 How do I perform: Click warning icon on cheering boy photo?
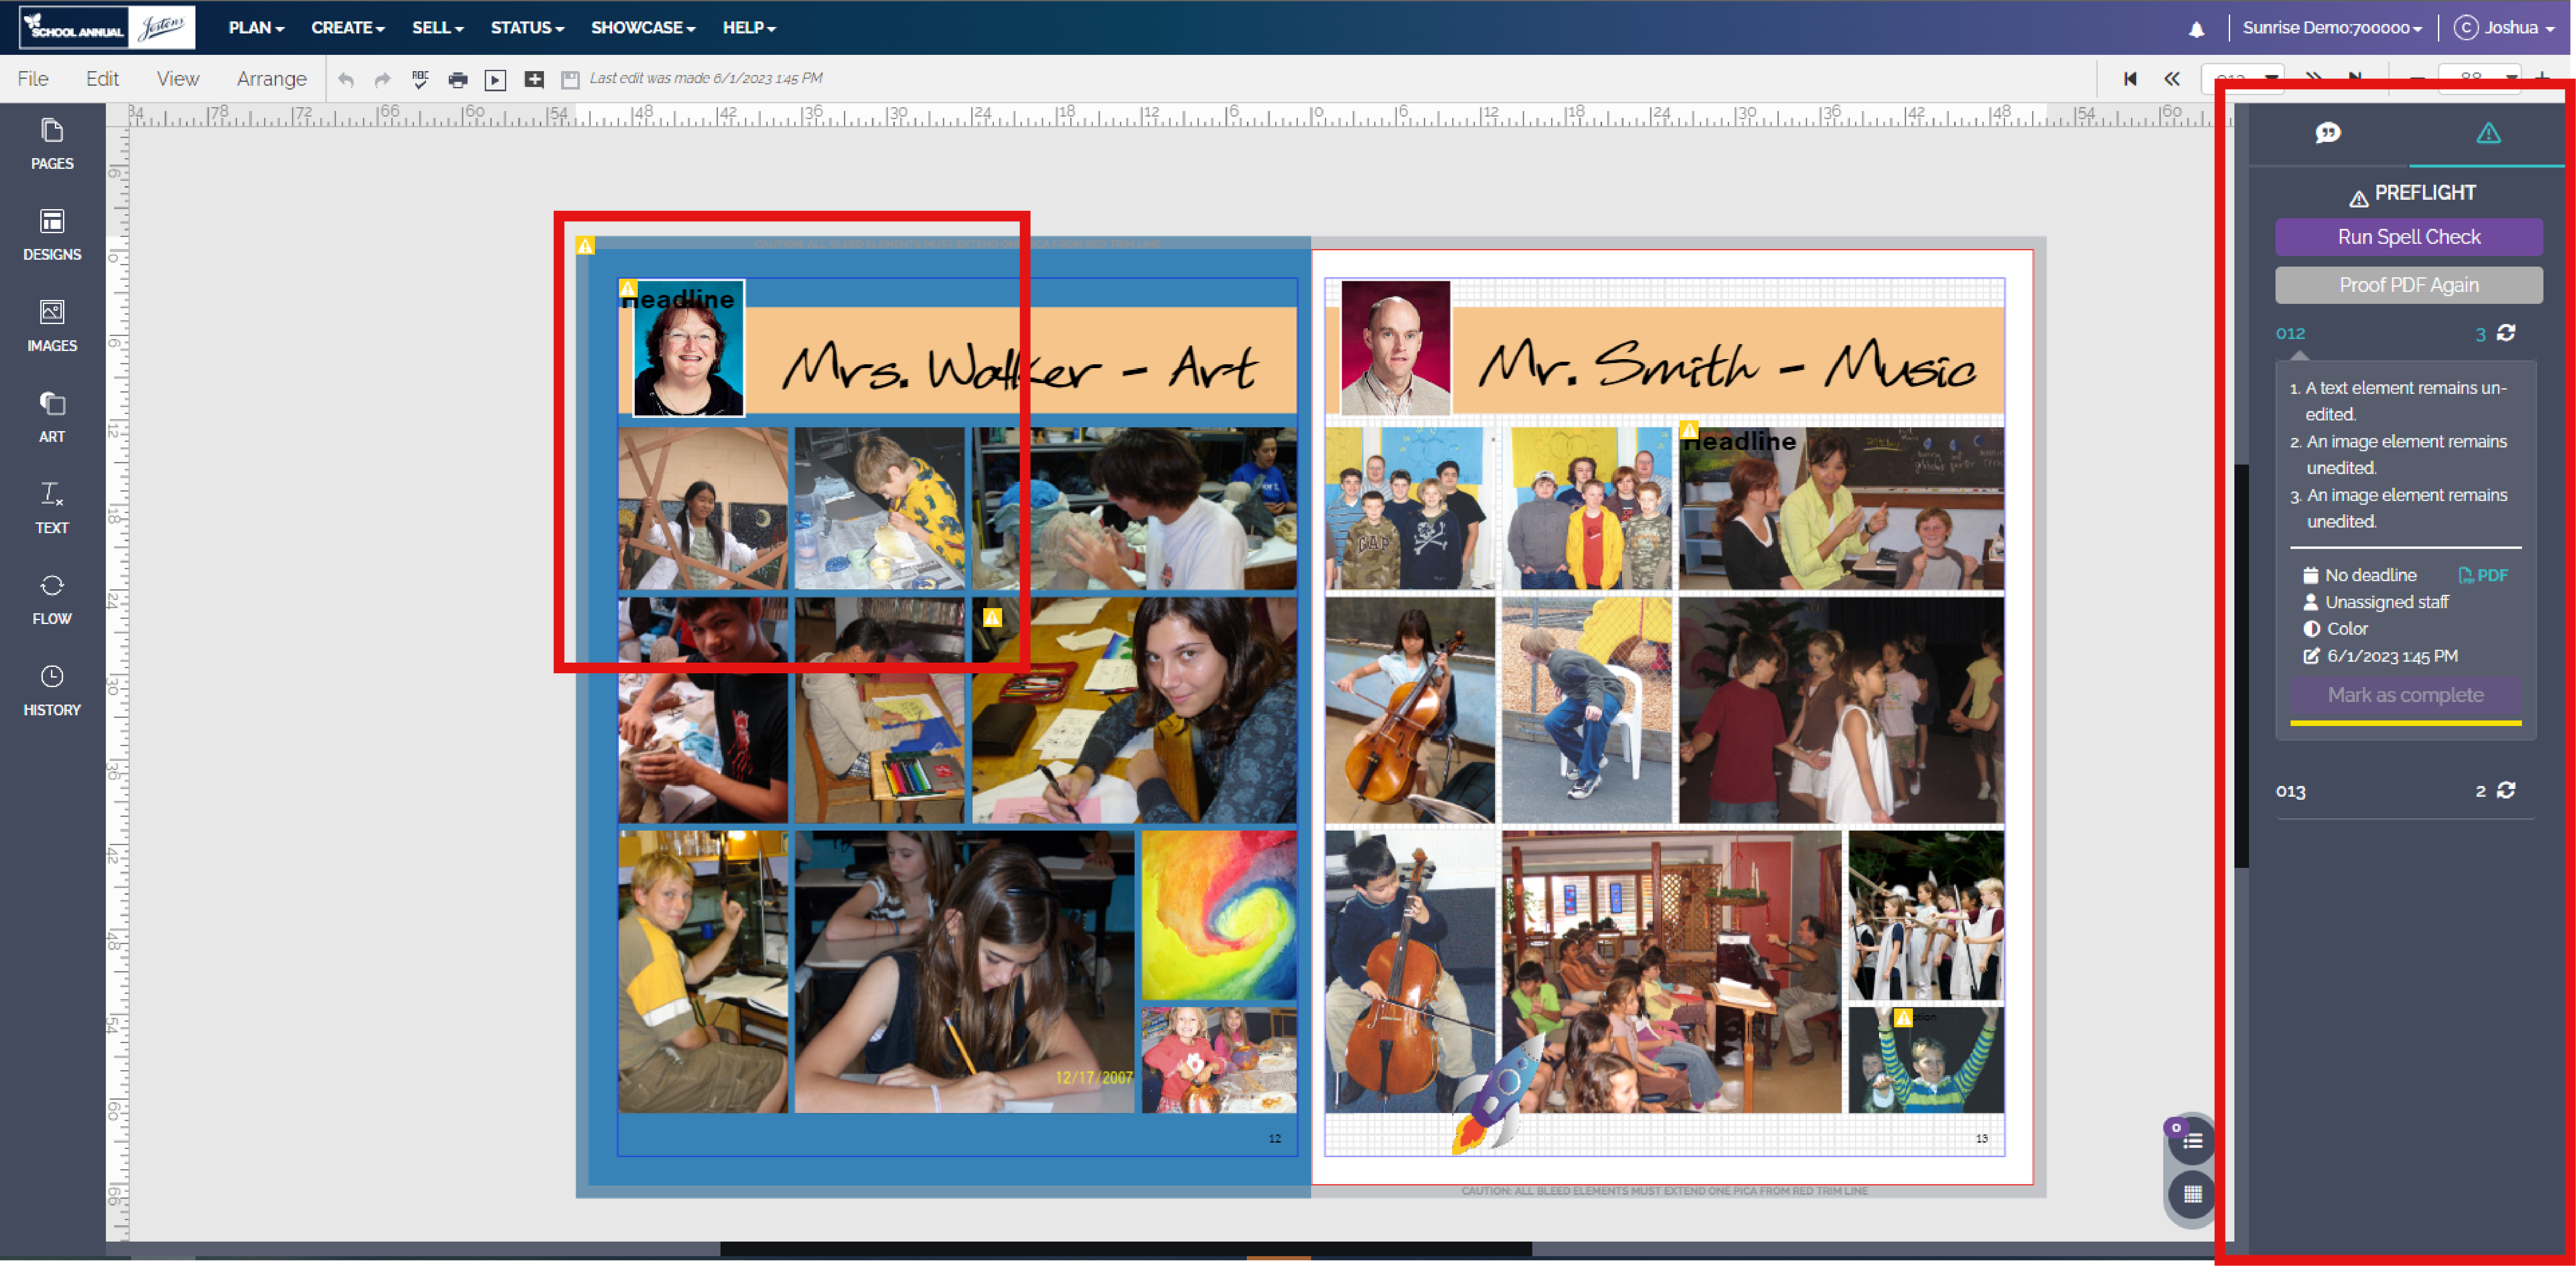tap(1903, 1018)
